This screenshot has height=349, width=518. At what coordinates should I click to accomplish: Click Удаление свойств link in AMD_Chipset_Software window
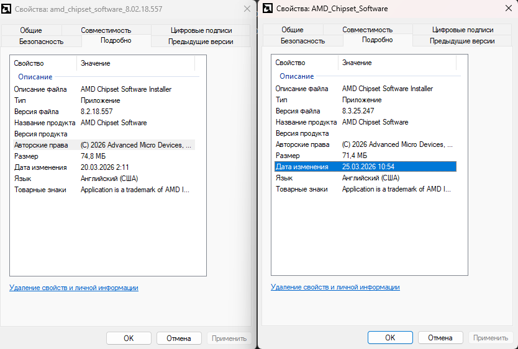click(335, 288)
